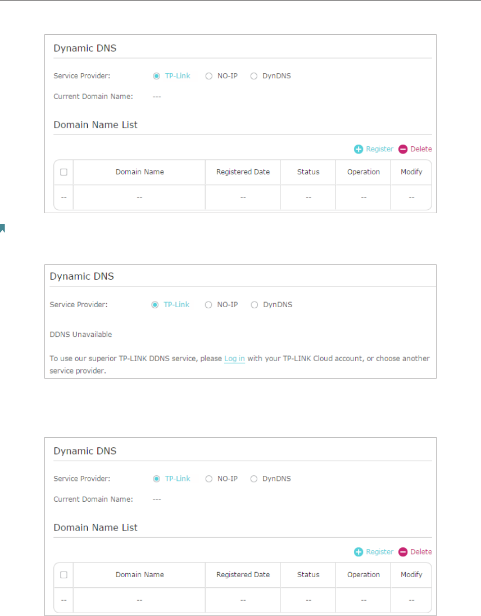The image size is (481, 616).
Task: Select TP-Link radio button in top panel
Action: (x=156, y=76)
